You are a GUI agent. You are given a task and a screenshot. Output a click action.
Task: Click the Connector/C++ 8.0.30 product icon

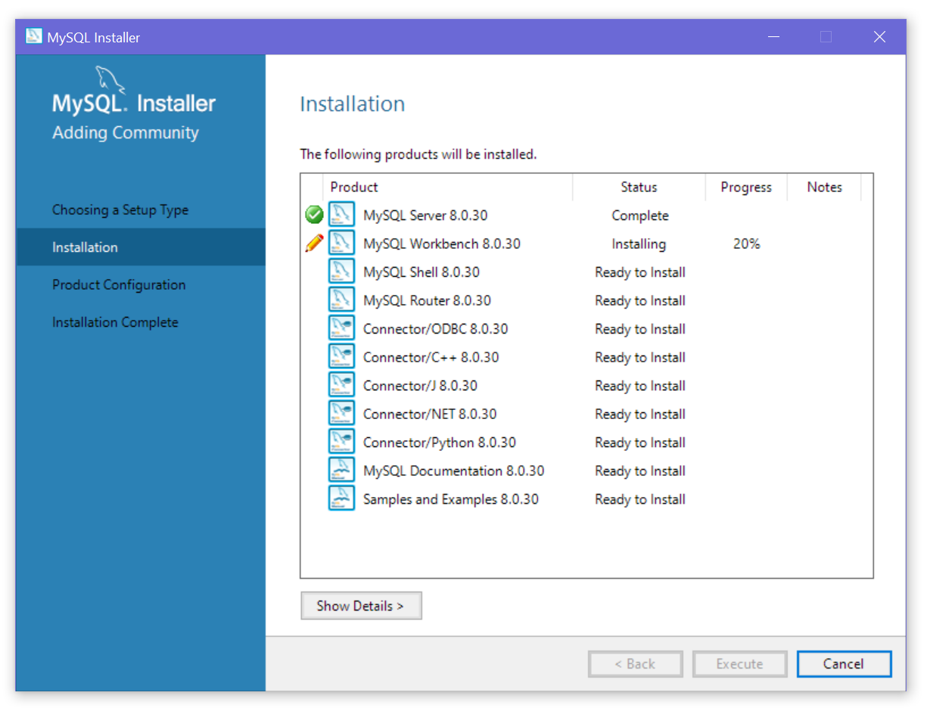[x=341, y=357]
